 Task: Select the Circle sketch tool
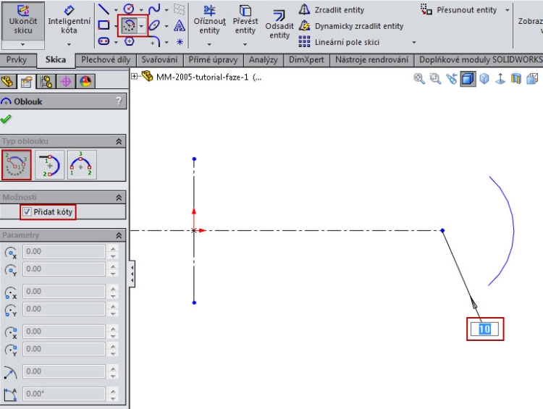[129, 9]
